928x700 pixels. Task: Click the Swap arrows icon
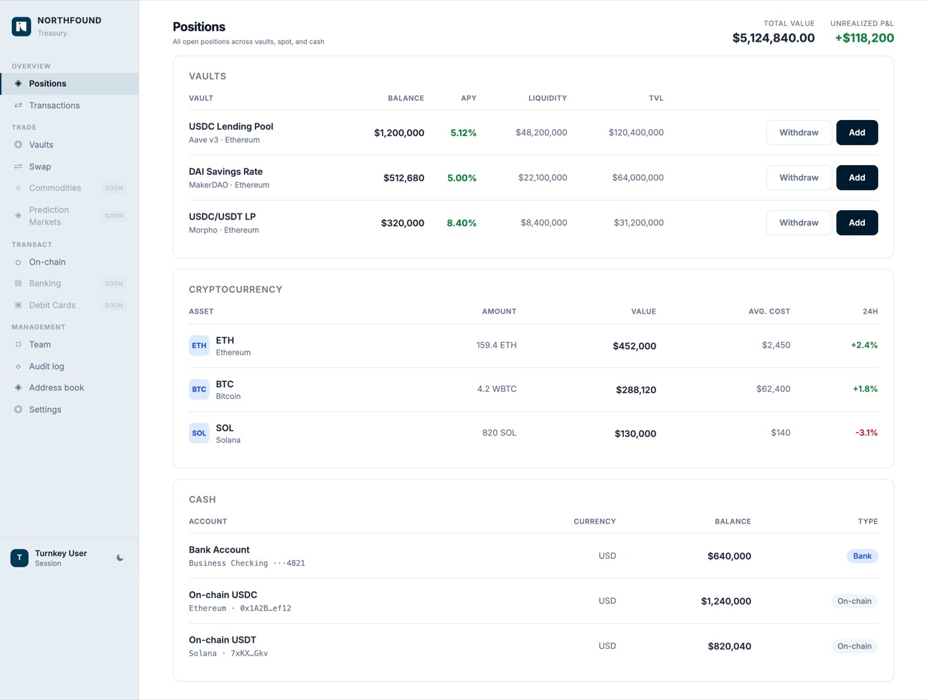pyautogui.click(x=19, y=166)
